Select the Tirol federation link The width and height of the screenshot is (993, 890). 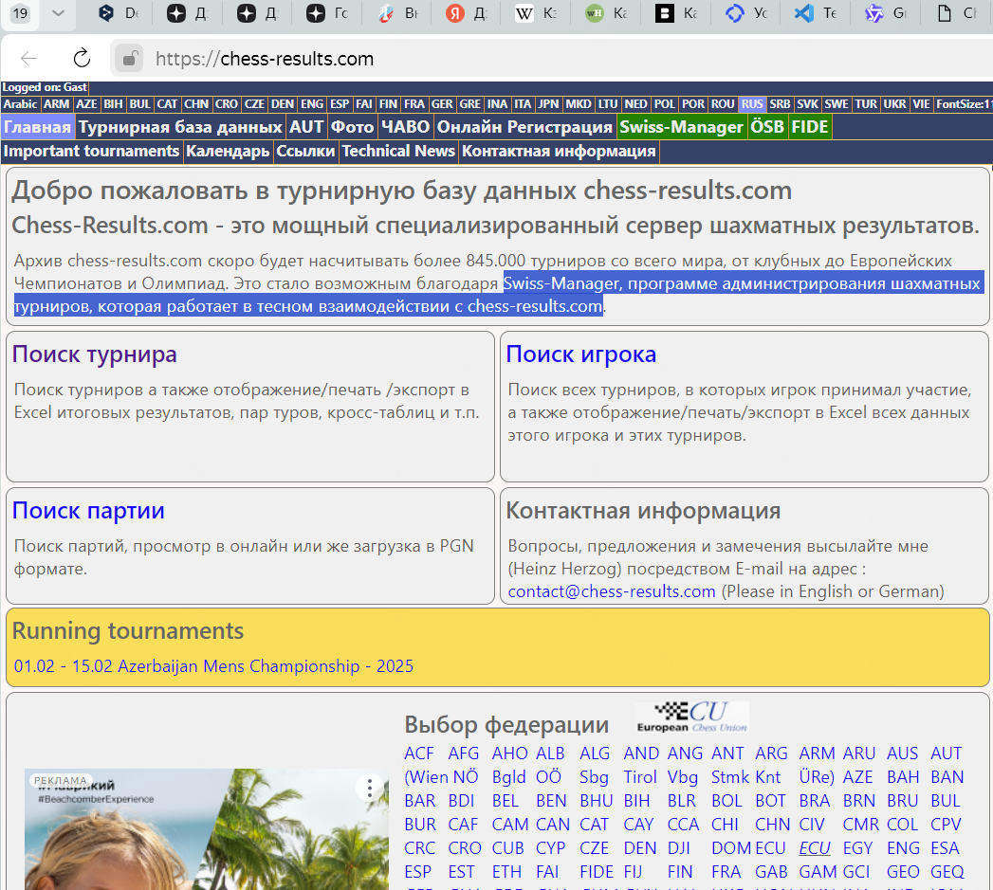tap(639, 776)
